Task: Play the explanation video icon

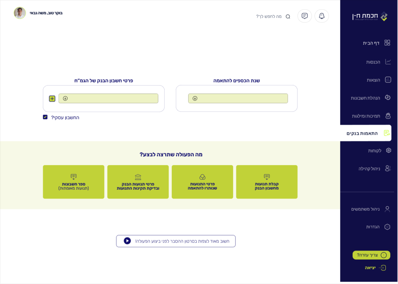Action: (x=127, y=241)
